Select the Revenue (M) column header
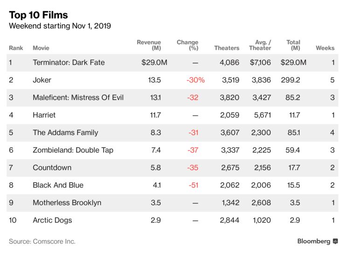This screenshot has height=254, width=345. 149,45
